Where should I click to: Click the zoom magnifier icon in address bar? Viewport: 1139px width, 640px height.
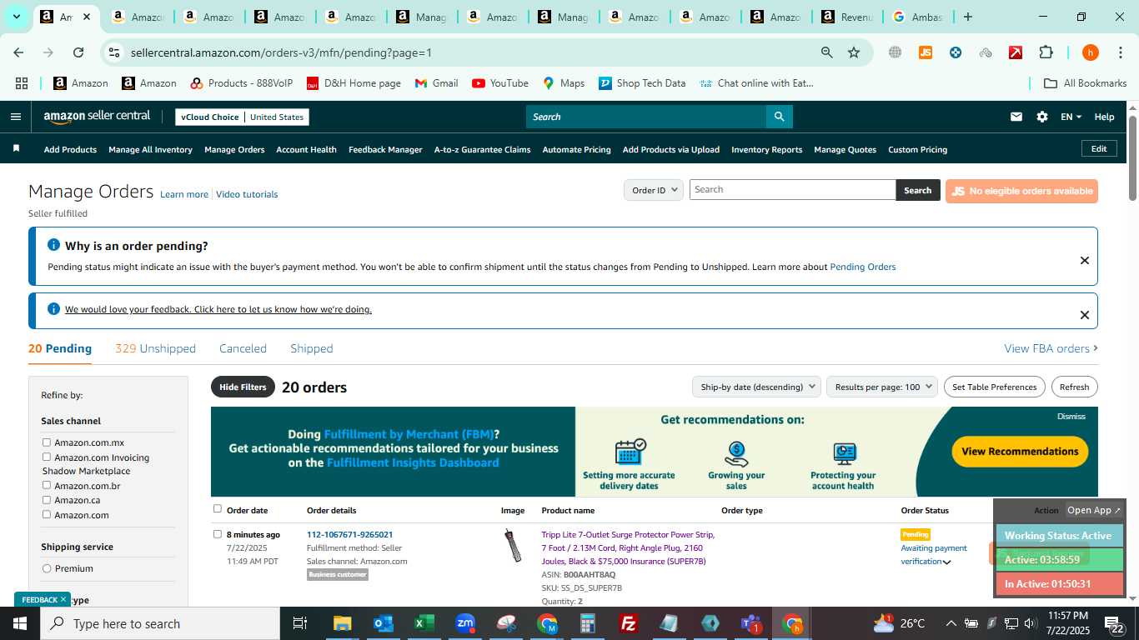[826, 52]
